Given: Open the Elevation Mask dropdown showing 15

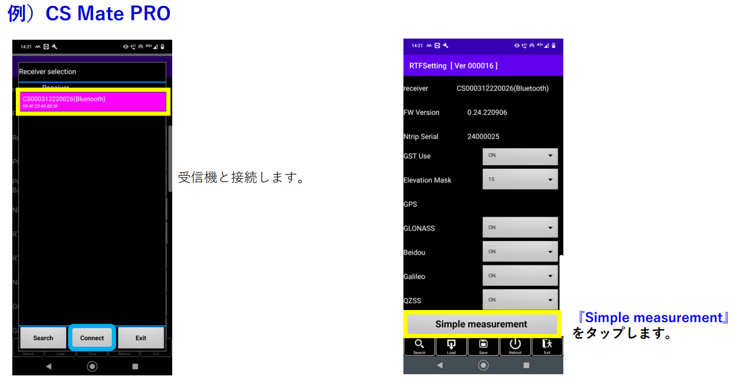Looking at the screenshot, I should [x=520, y=179].
